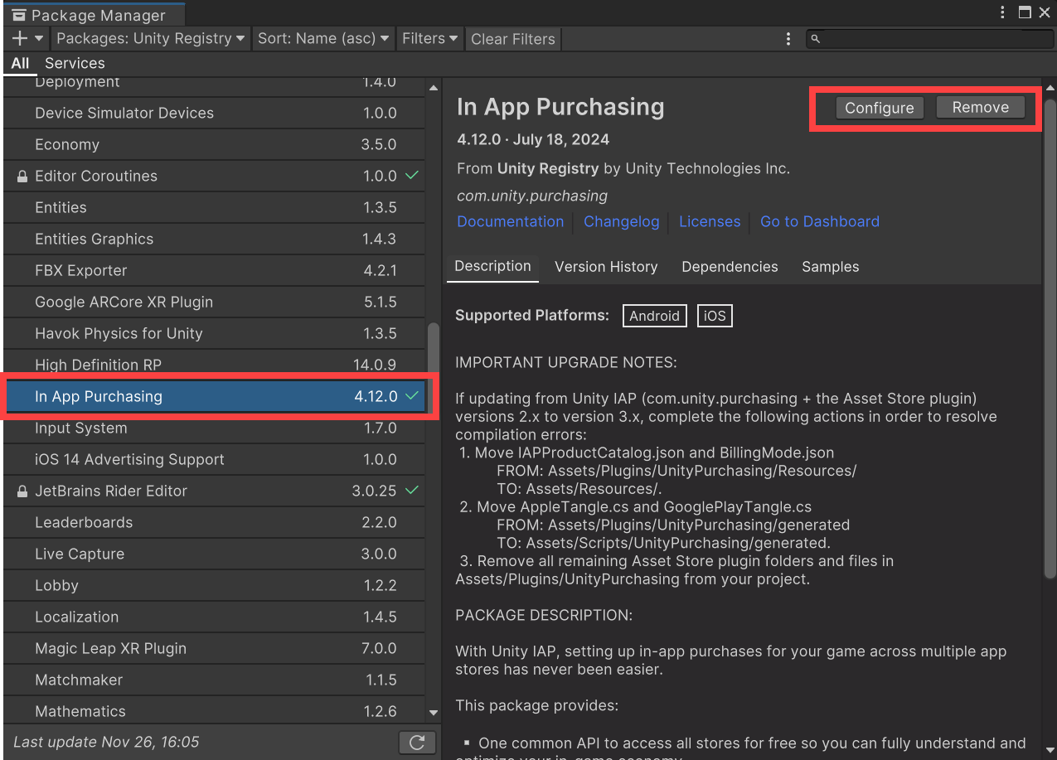Select the Magic Leap XR Plugin package

[x=214, y=649]
